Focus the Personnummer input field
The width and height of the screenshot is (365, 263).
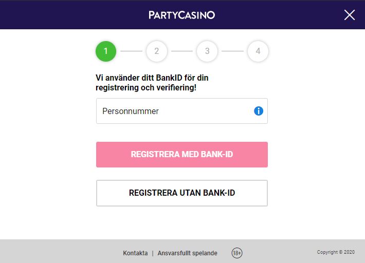pos(182,111)
